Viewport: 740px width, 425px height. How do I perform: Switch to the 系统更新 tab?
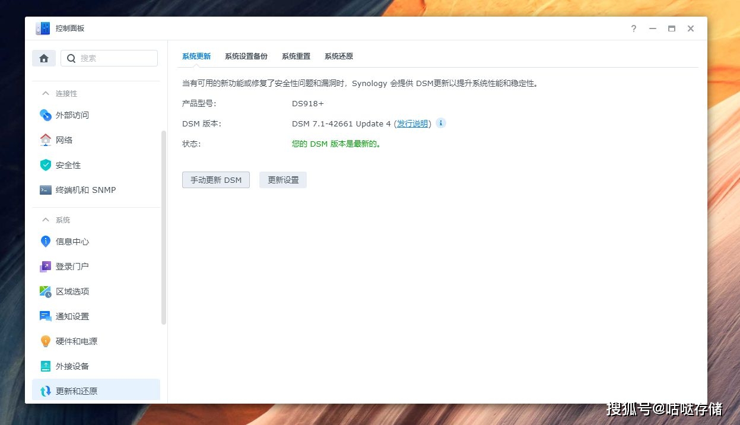tap(196, 56)
